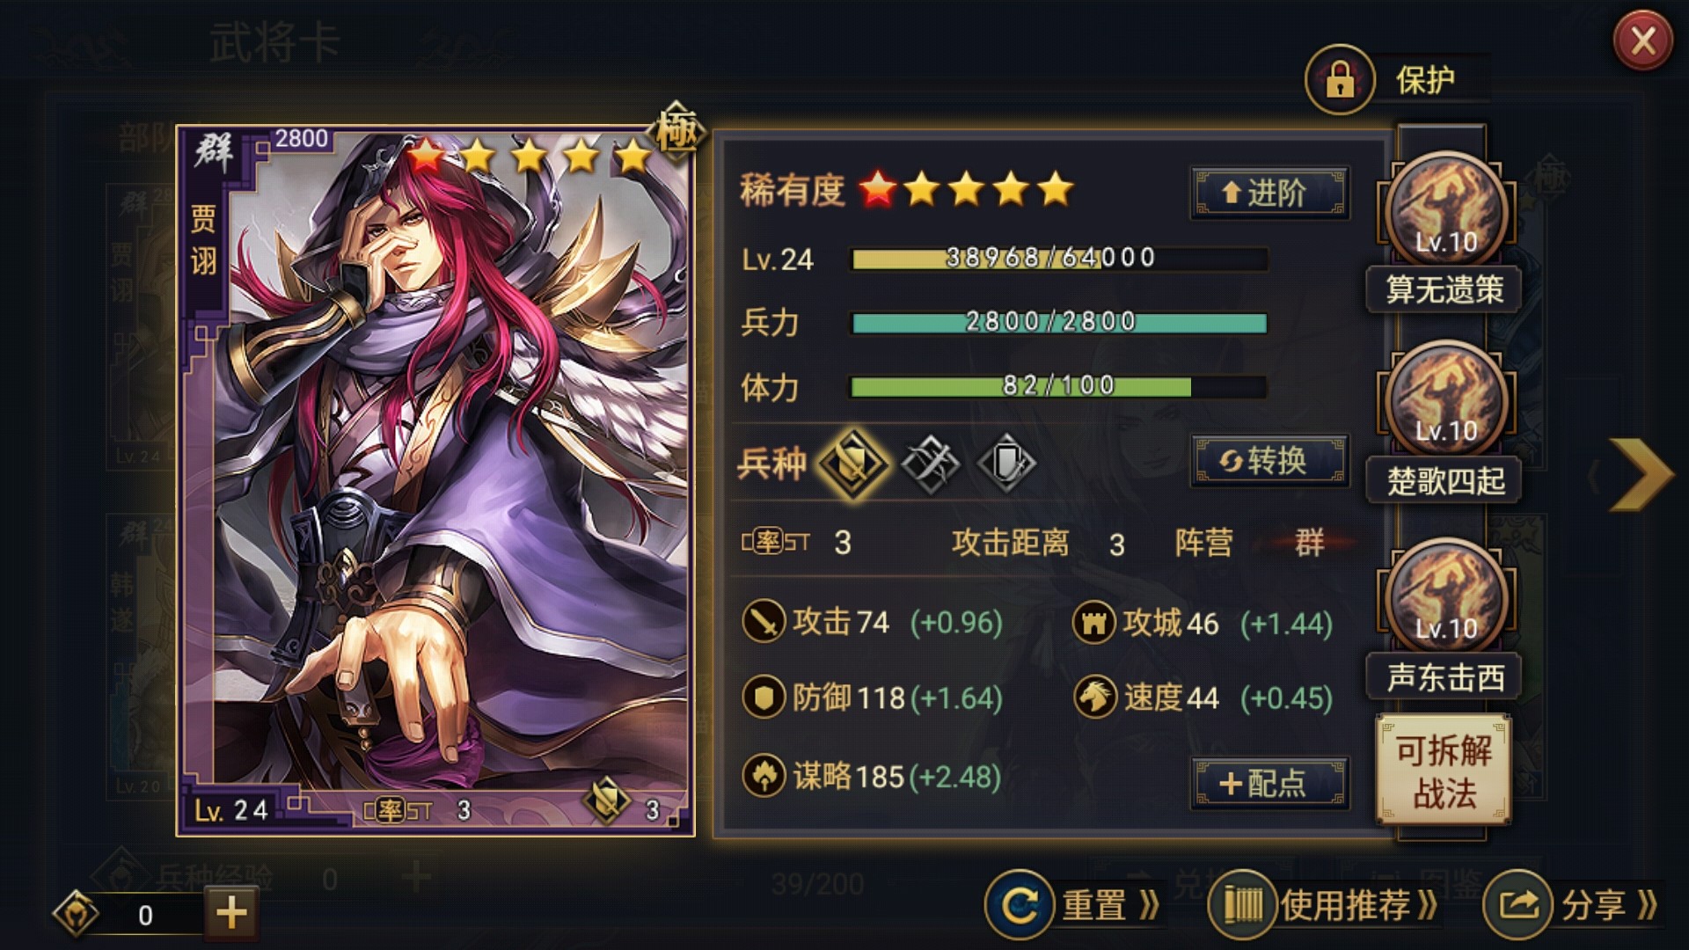Image resolution: width=1689 pixels, height=950 pixels.
Task: Click the 可拆解战法 button
Action: click(1444, 771)
